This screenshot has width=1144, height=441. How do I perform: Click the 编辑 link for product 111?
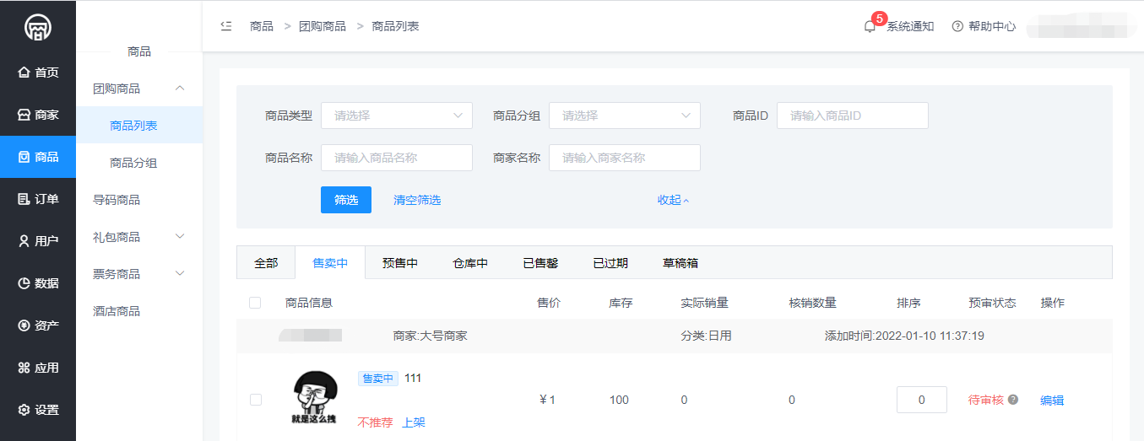1052,401
